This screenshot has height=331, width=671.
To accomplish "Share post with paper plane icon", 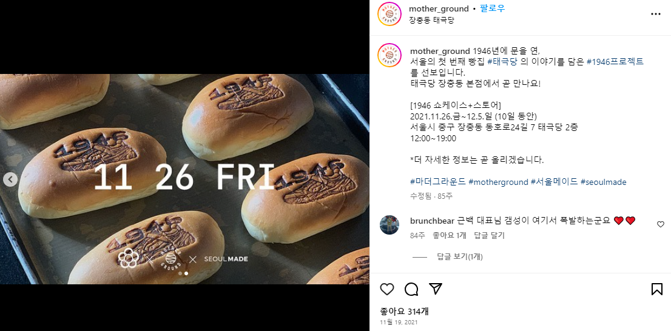I will coord(435,289).
